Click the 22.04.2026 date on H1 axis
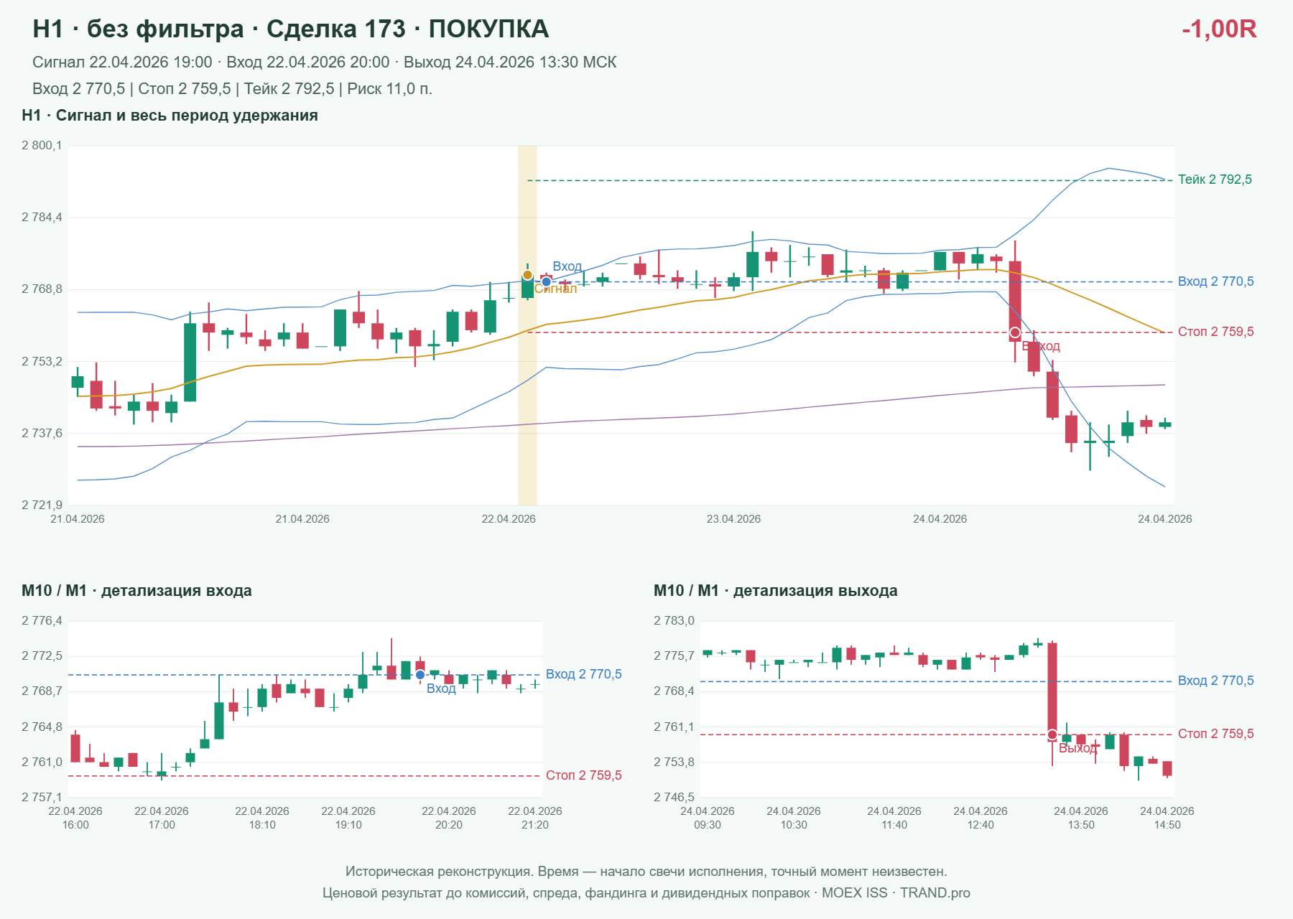 coord(509,519)
